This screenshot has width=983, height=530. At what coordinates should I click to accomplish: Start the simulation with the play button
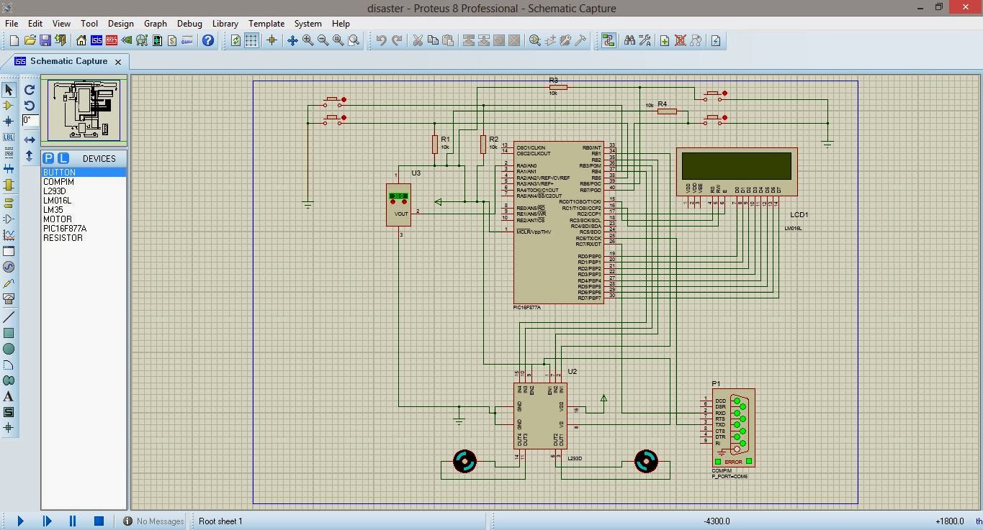click(x=20, y=521)
